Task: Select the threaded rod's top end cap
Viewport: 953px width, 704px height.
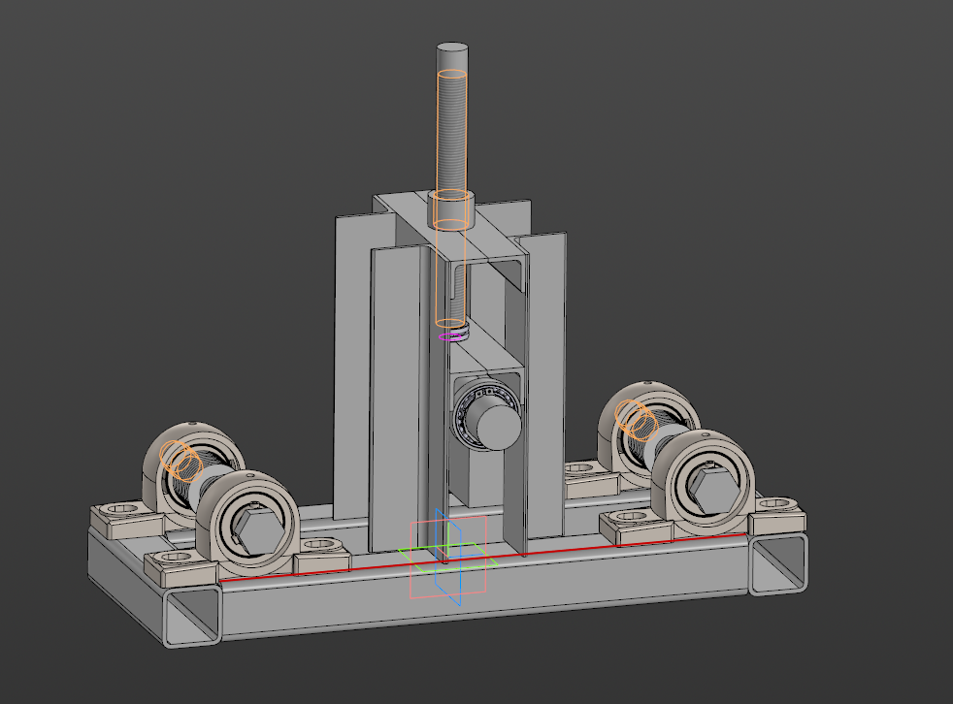Action: pyautogui.click(x=452, y=50)
